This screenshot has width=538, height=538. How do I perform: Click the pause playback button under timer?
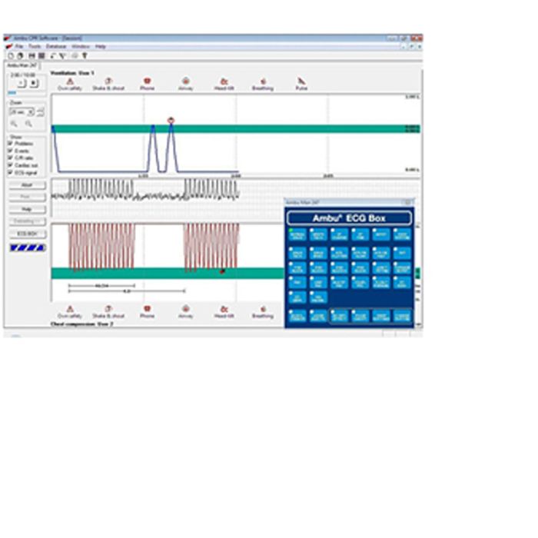tap(22, 83)
